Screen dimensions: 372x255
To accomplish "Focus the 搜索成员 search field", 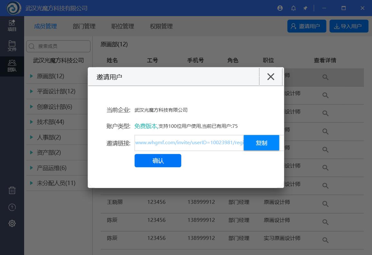I will (x=58, y=46).
